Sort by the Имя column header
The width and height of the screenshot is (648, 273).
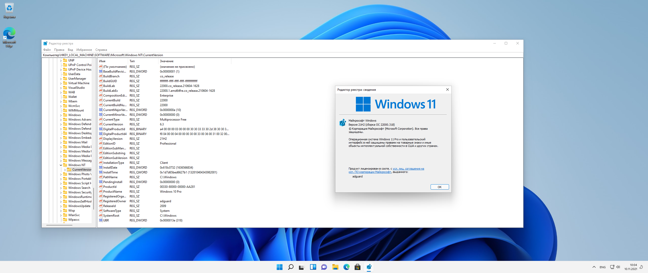tap(113, 61)
